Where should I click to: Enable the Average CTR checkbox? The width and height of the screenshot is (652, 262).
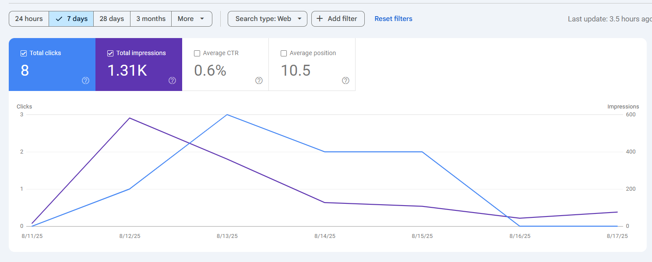click(x=197, y=53)
